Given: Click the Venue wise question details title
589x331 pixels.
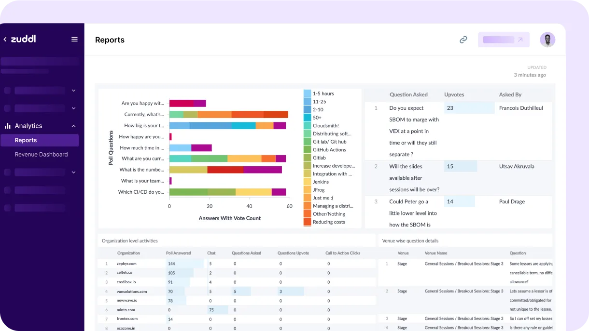Looking at the screenshot, I should 410,240.
